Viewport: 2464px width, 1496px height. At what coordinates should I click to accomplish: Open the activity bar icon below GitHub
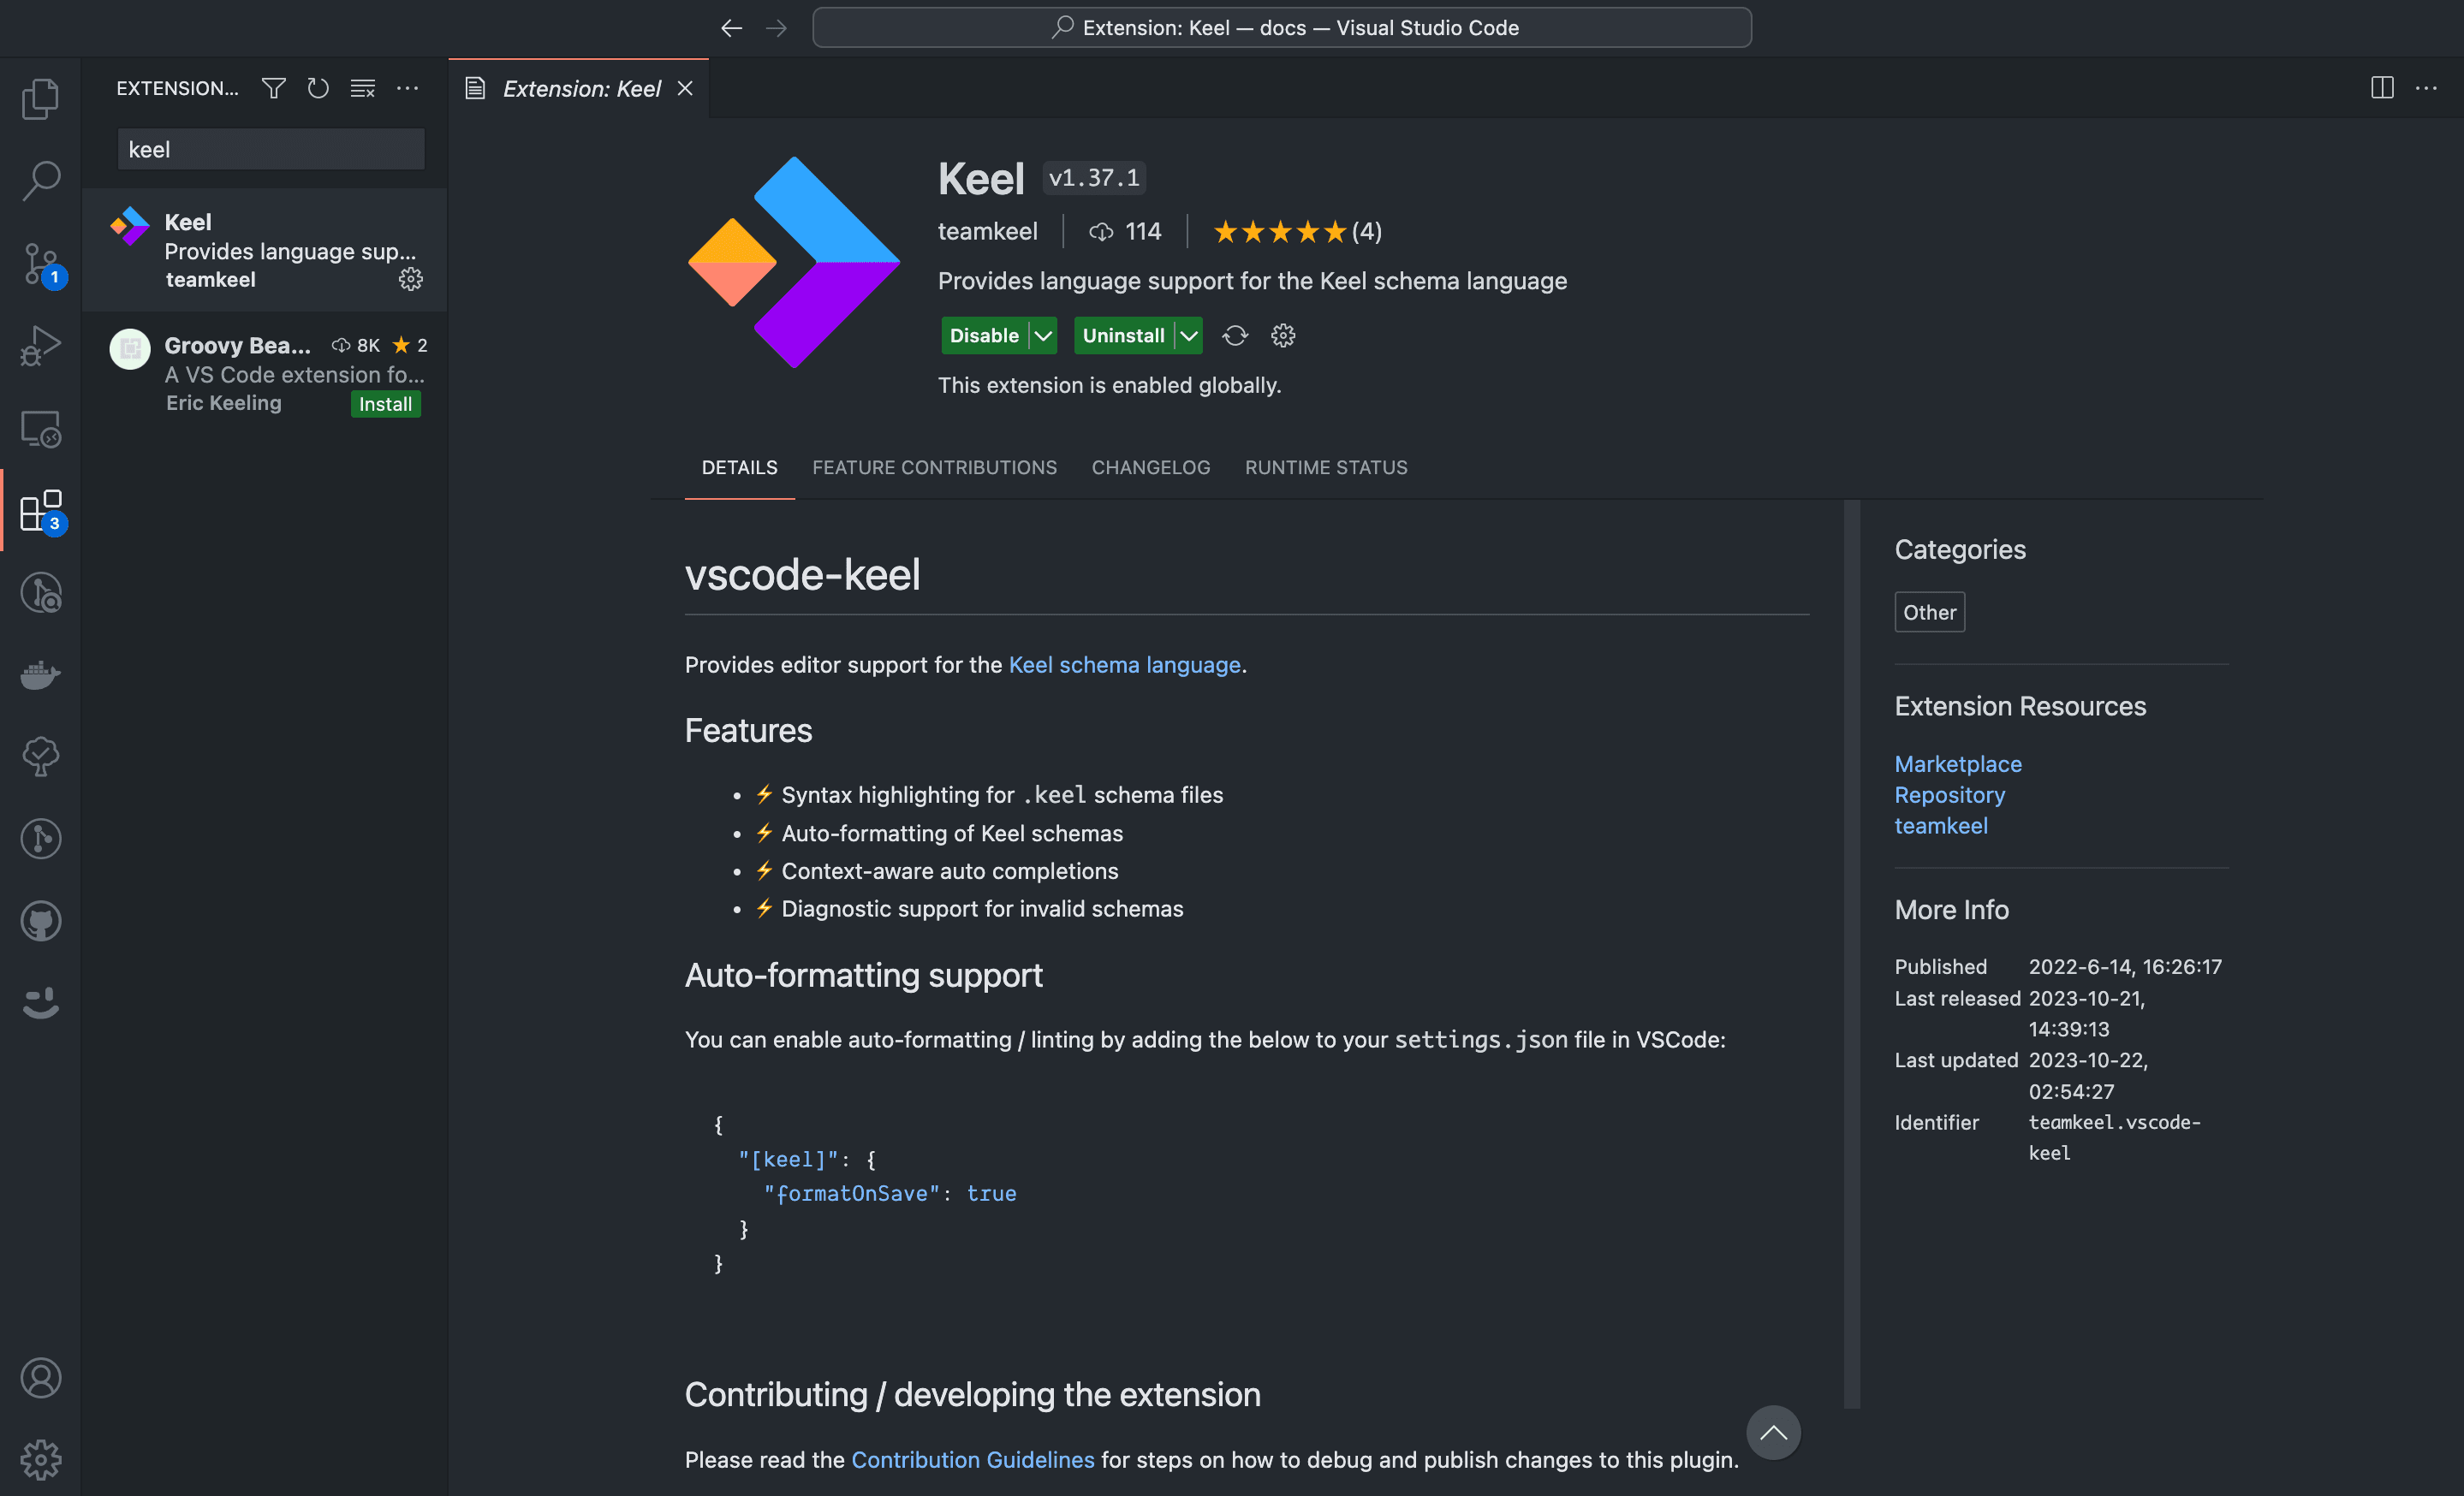point(41,1002)
